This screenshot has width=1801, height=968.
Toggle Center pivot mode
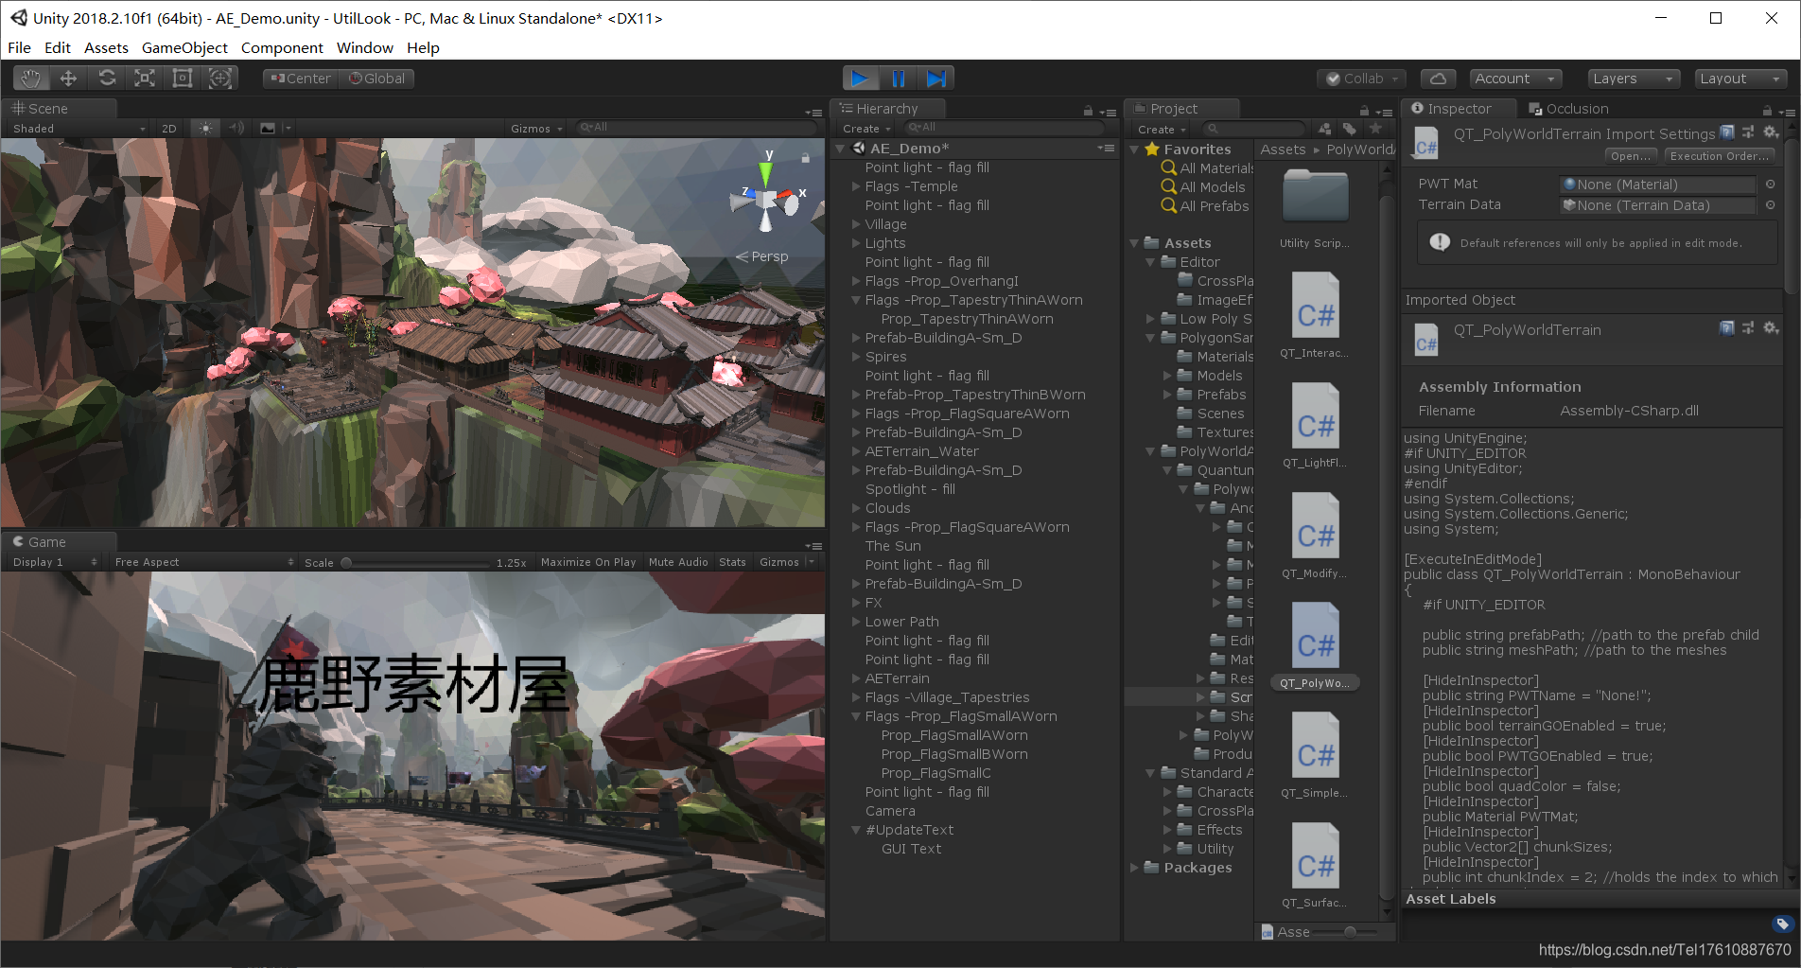(x=301, y=79)
